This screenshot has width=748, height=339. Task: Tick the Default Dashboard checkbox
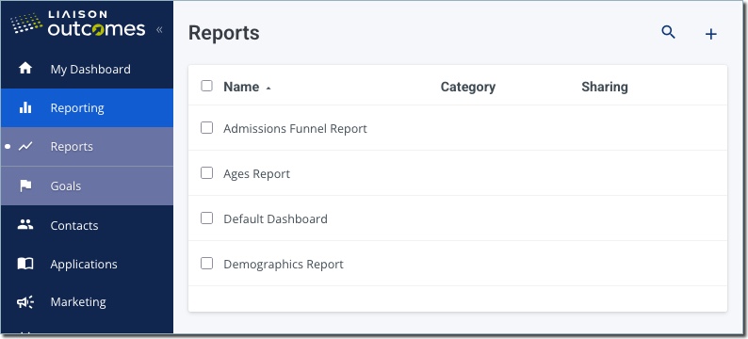coord(206,218)
